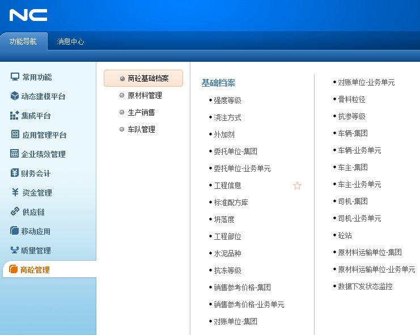Click the 供应链 link icon
This screenshot has height=335, width=420.
15,212
